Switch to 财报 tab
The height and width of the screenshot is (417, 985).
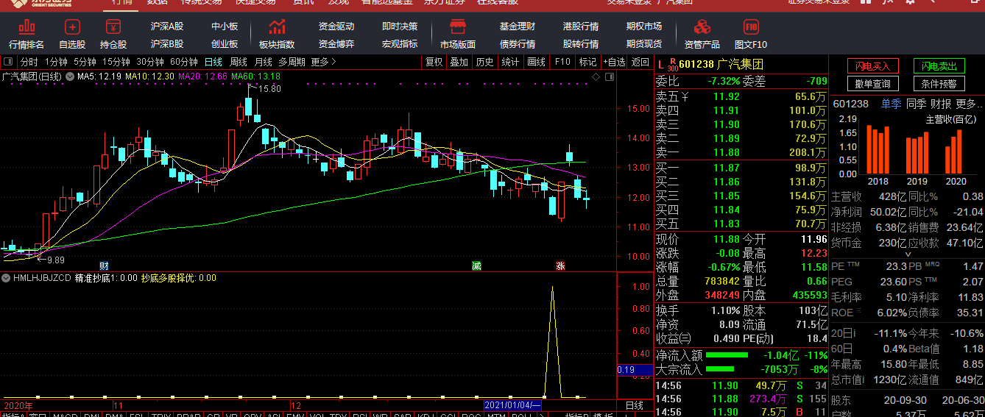(941, 104)
